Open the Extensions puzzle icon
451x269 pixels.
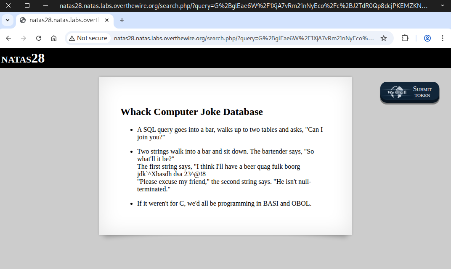coord(405,38)
